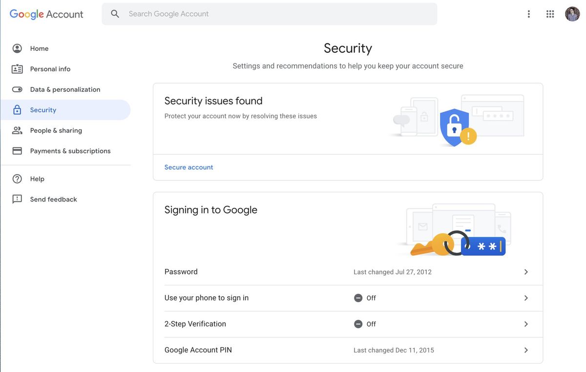Open the Google apps grid launcher
This screenshot has height=372, width=586.
(550, 13)
